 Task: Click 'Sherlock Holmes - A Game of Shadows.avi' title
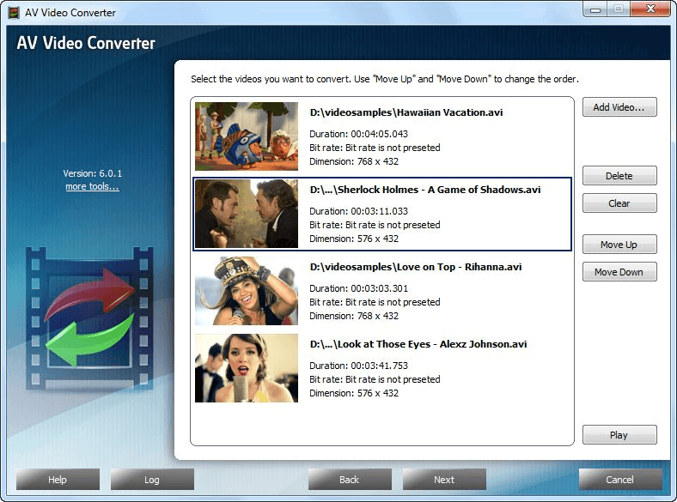(439, 190)
